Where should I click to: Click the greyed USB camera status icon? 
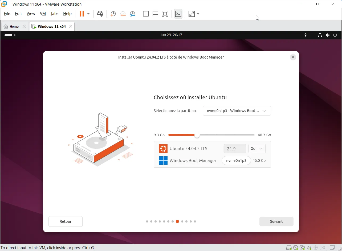click(316, 248)
